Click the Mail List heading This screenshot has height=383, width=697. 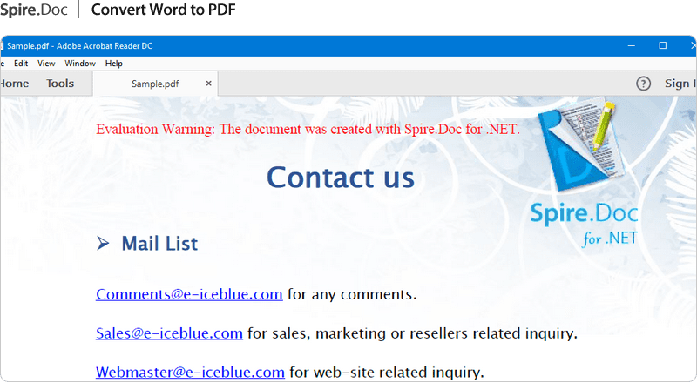pos(159,244)
